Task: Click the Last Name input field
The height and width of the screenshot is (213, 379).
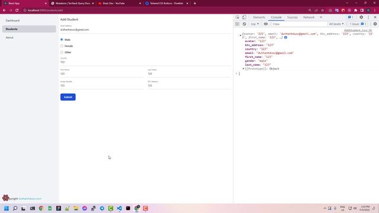Action: [x=189, y=73]
